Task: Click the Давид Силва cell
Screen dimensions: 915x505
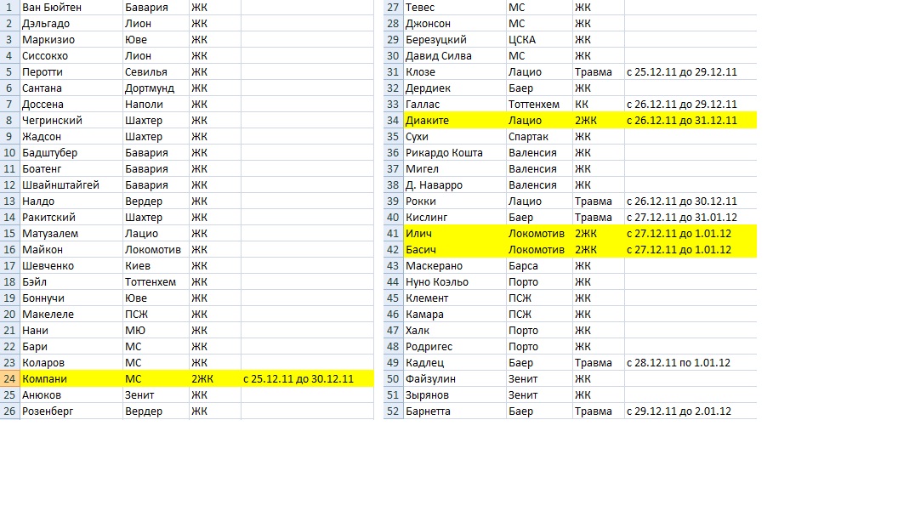Action: click(x=455, y=56)
